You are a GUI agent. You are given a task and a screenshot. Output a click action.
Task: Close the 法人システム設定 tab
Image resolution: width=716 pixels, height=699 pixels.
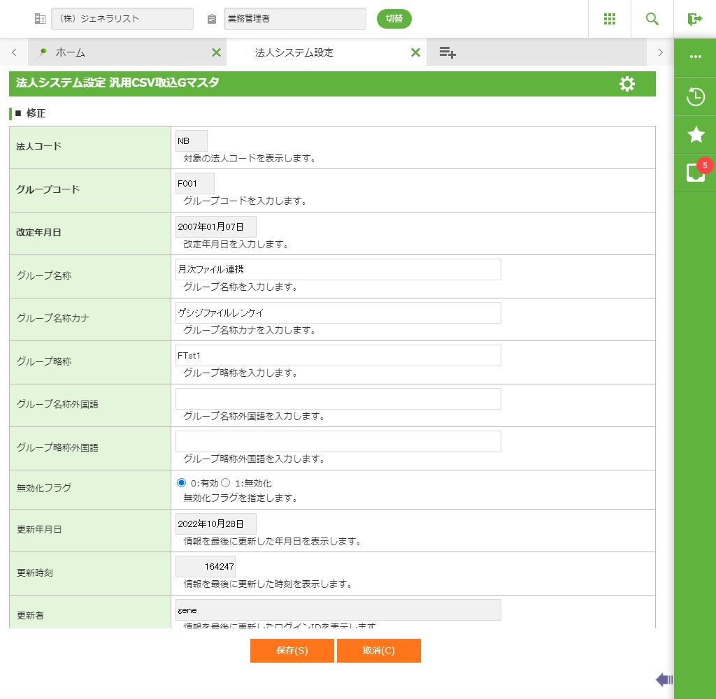[x=415, y=52]
